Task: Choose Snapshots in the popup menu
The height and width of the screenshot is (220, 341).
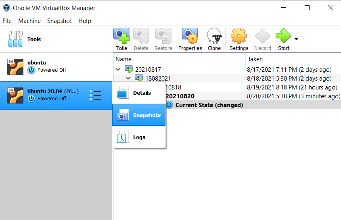Action: click(139, 115)
